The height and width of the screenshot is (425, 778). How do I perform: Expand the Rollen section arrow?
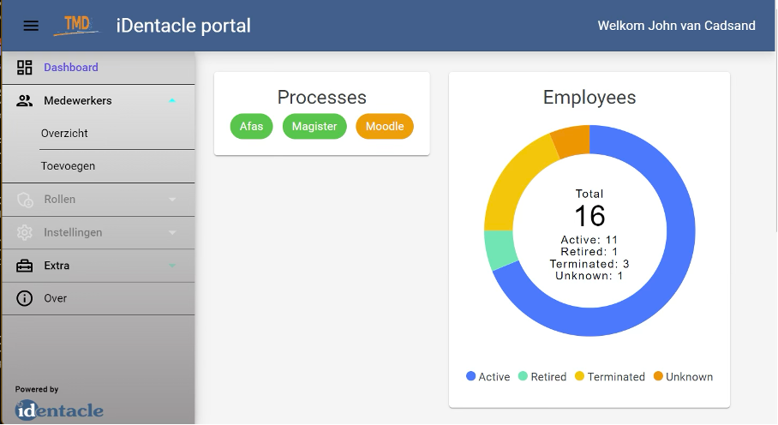pos(172,200)
